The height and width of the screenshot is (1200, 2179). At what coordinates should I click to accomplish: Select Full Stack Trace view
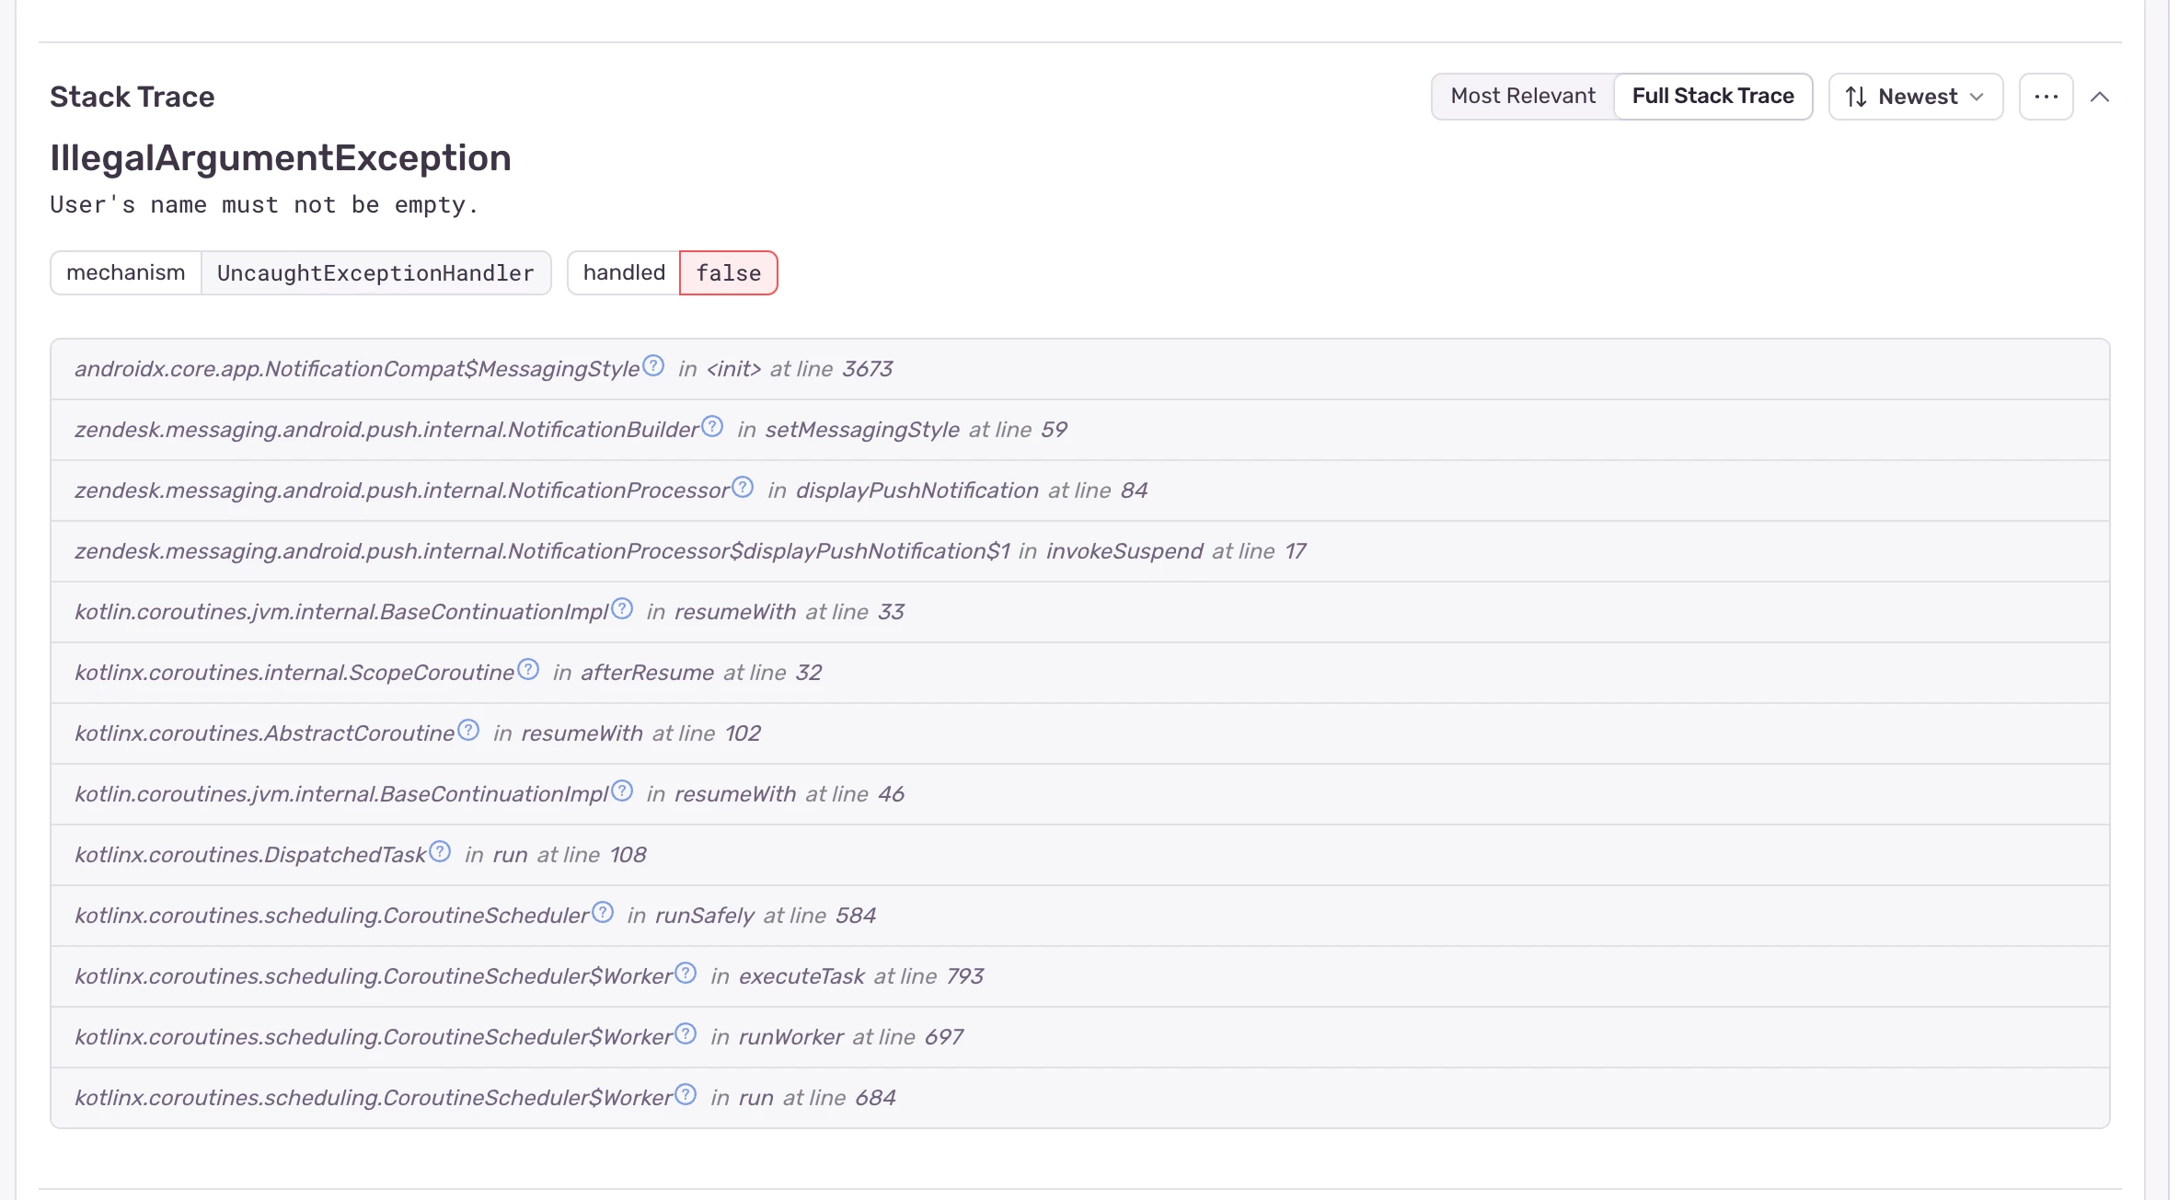pos(1712,97)
